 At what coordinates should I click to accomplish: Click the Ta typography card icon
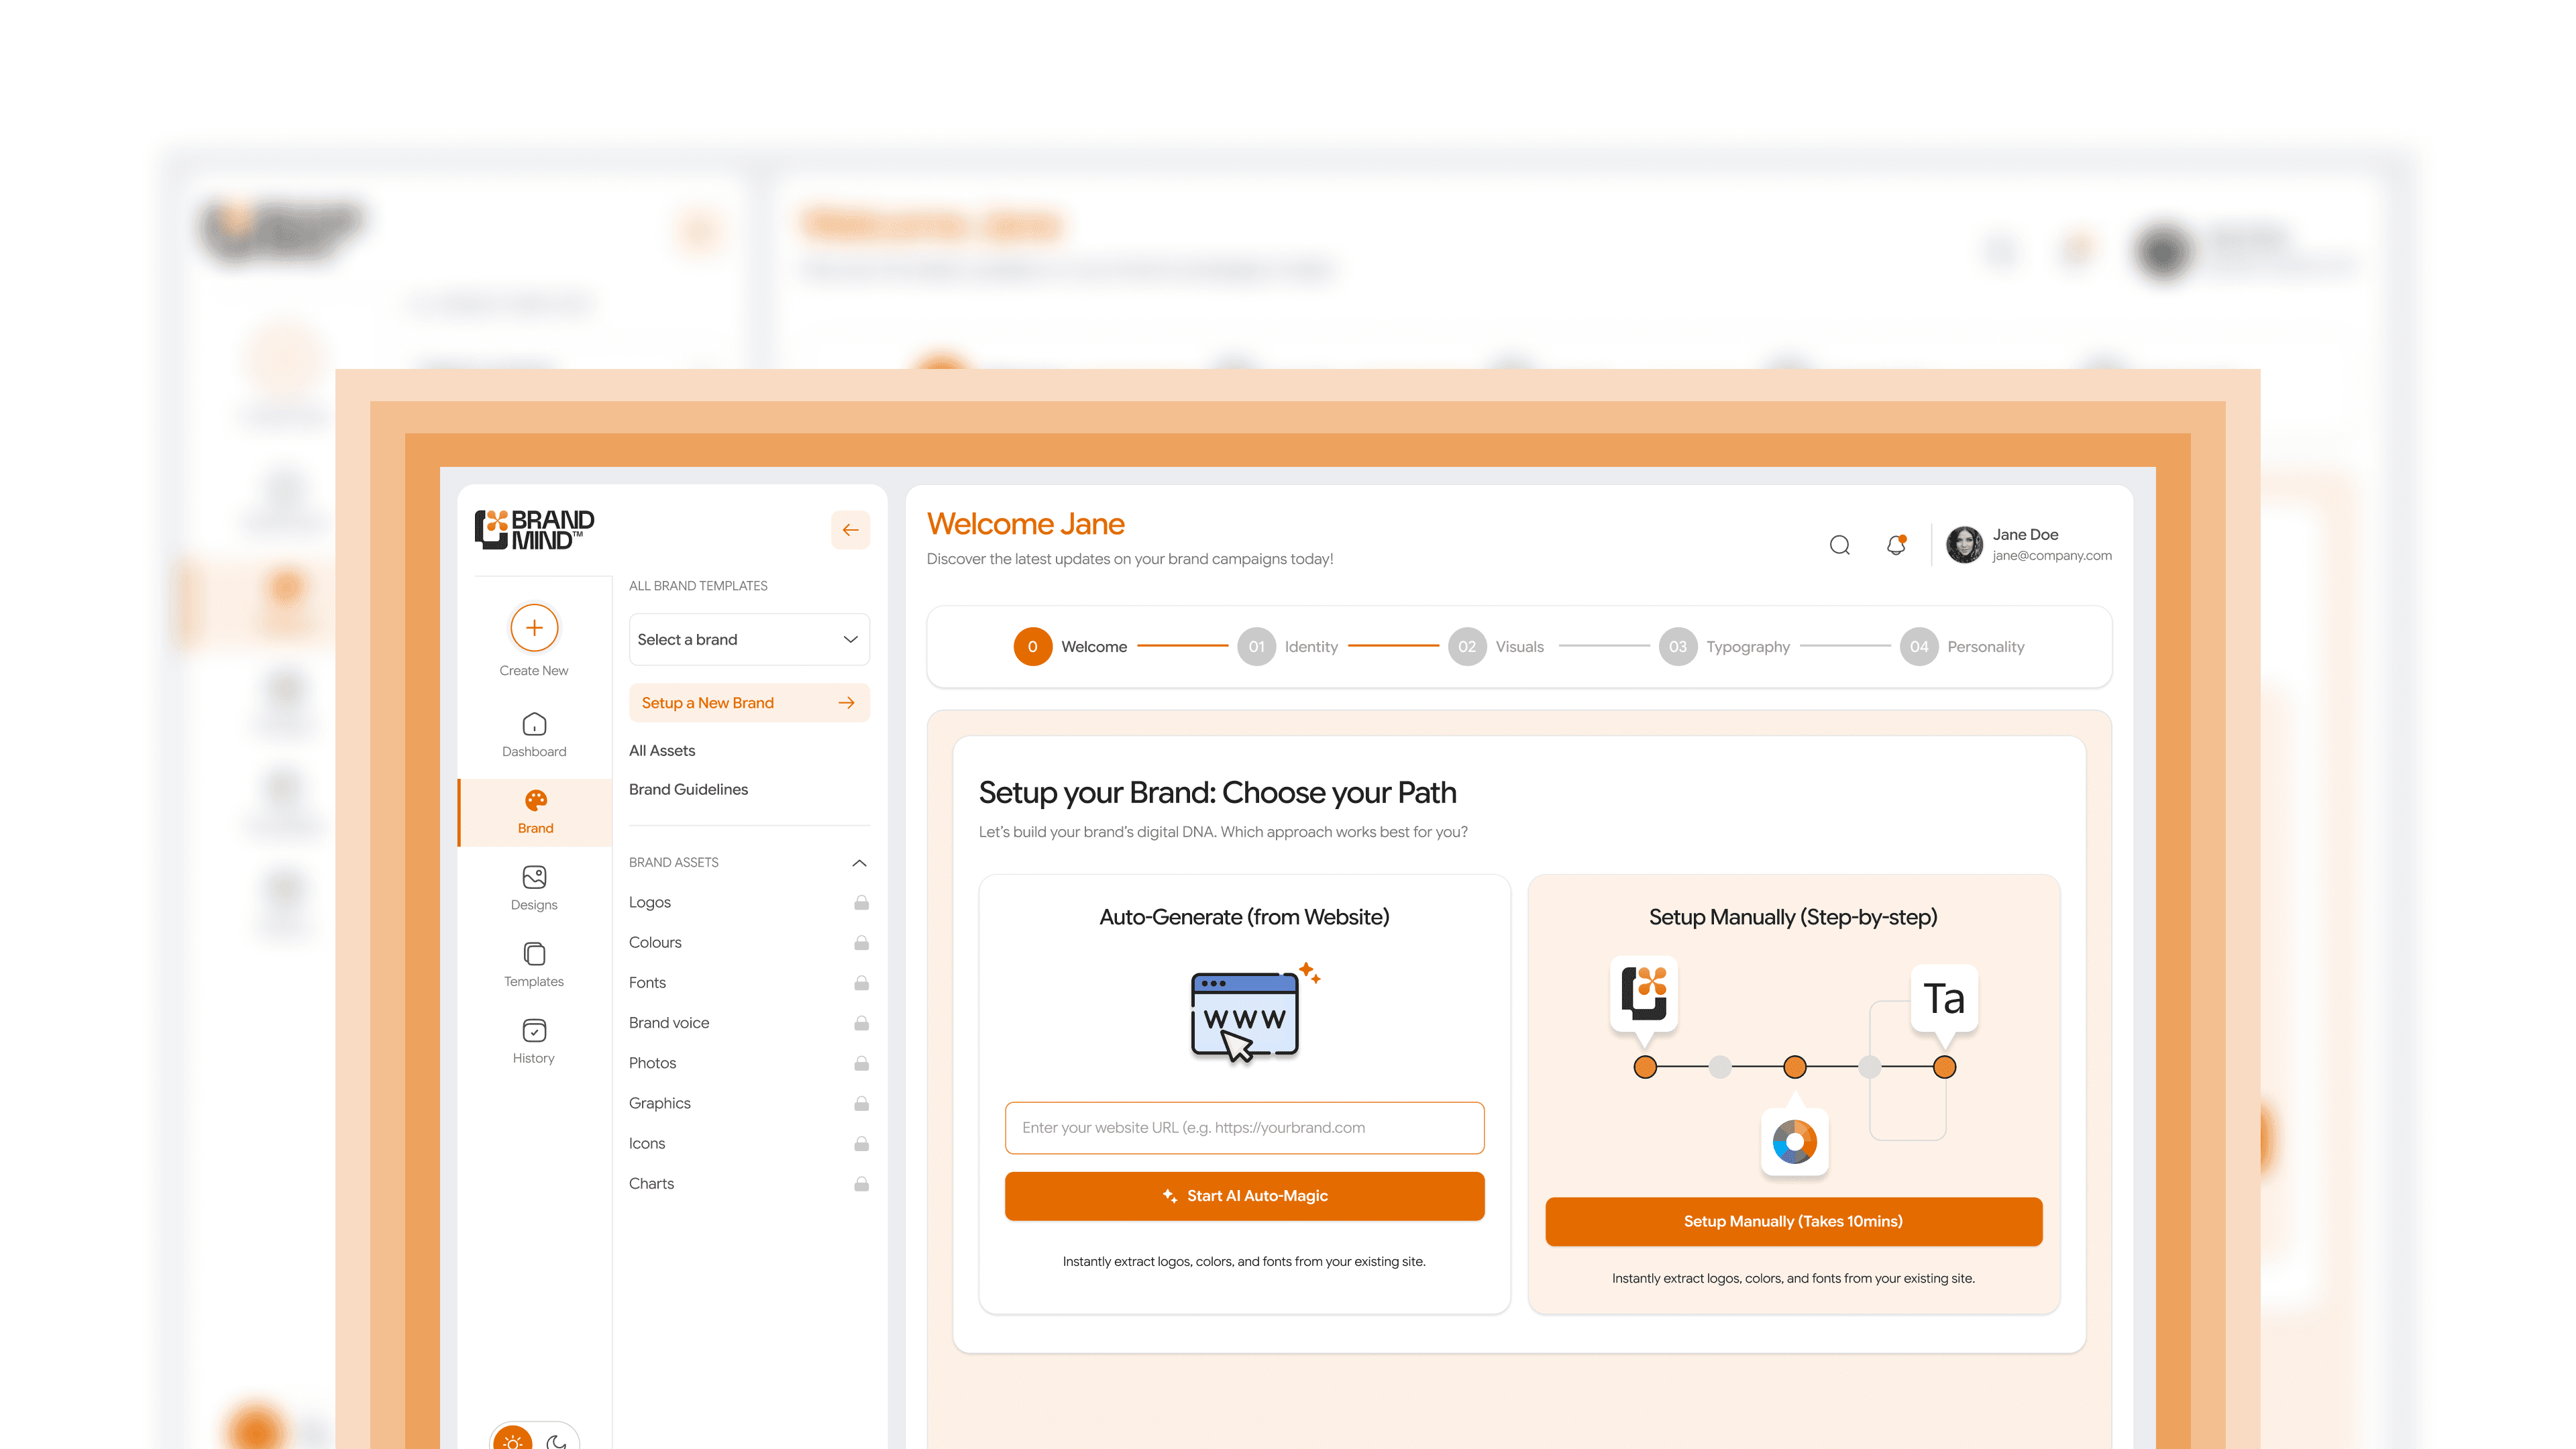tap(1944, 998)
